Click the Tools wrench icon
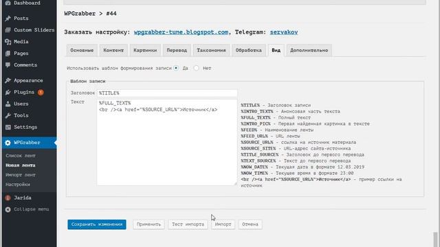 (x=8, y=115)
